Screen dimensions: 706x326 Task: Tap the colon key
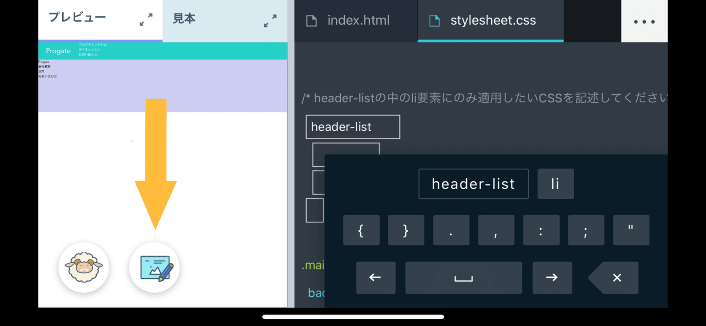click(541, 230)
